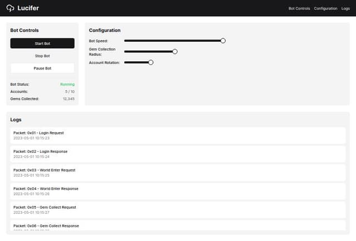Click the Accounts value 5 / 10
356x241 pixels.
coord(70,92)
